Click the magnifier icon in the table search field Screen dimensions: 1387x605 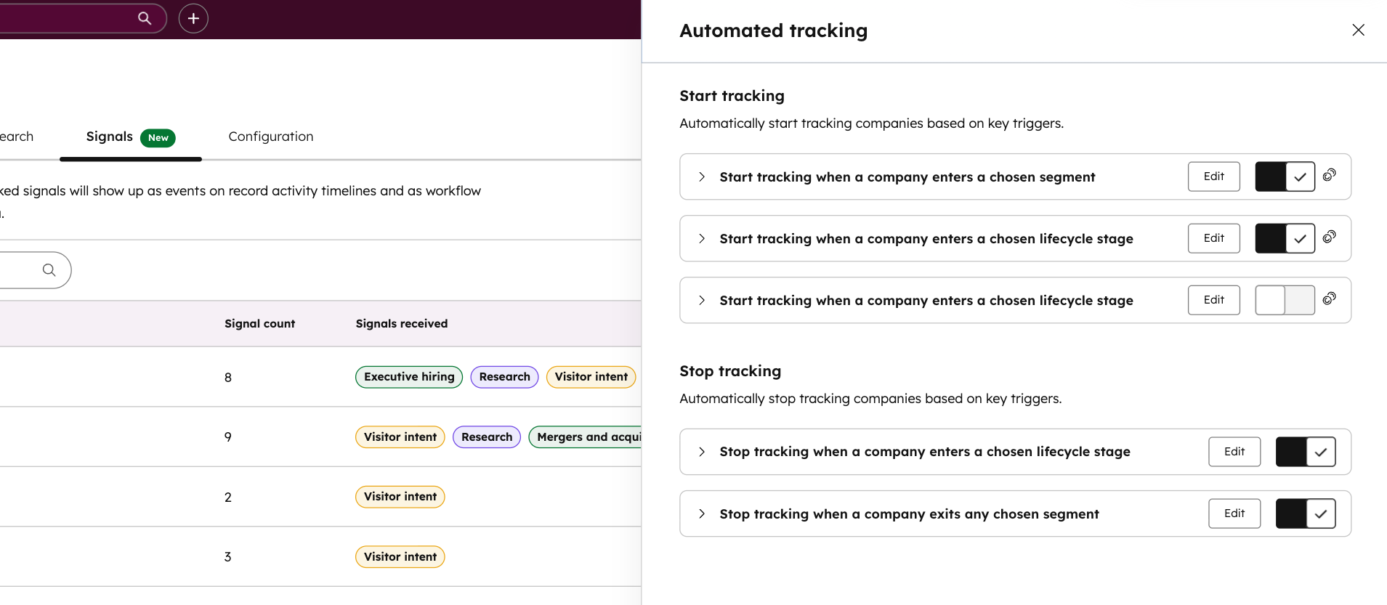(x=49, y=270)
